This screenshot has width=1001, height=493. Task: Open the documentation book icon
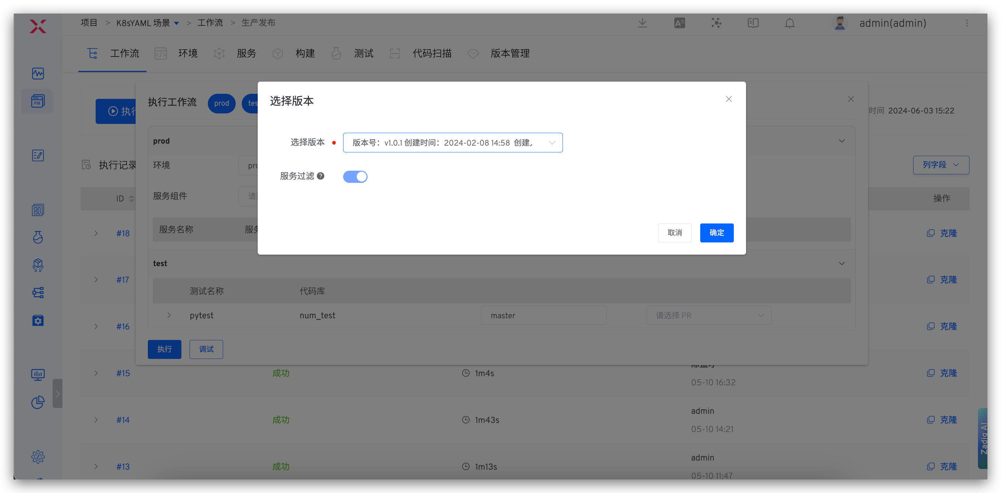pos(753,23)
